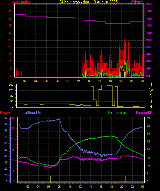Click the Taupunkt legend label
This screenshot has height=191, width=160.
point(143,113)
